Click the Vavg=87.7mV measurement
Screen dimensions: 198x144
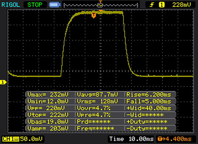[97, 95]
